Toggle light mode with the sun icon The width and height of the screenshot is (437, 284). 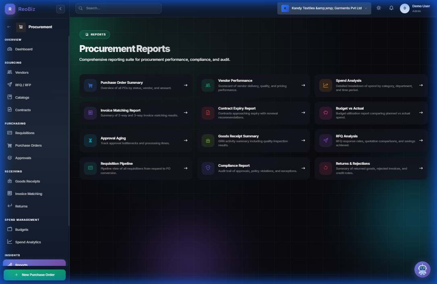tap(378, 7)
